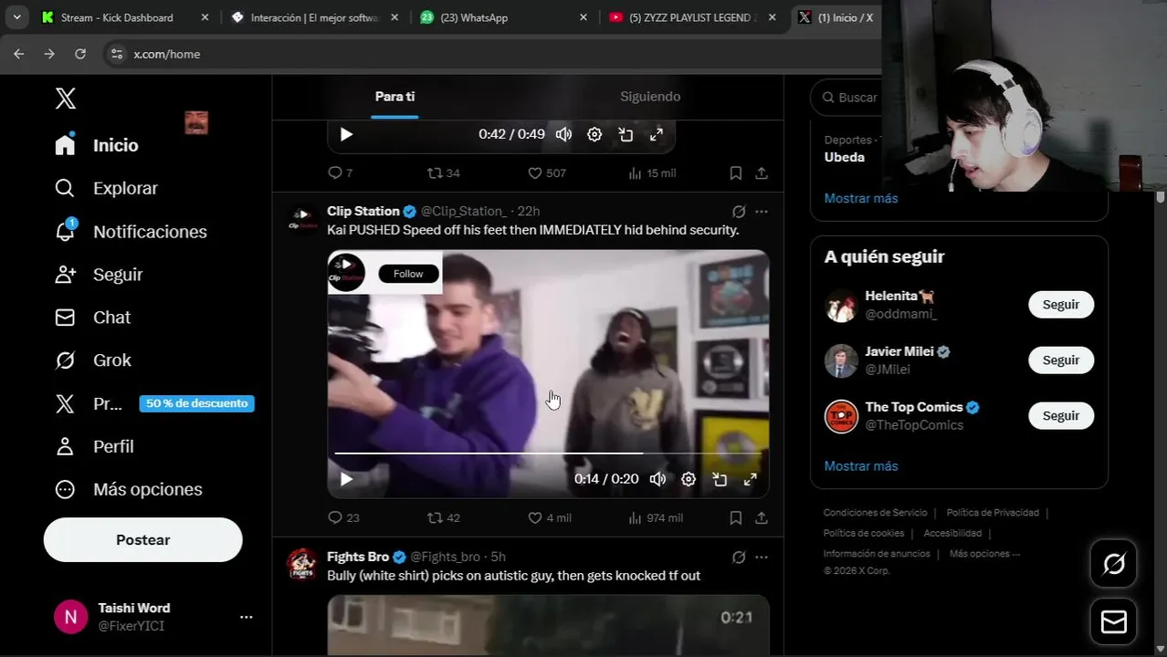The image size is (1167, 657).
Task: Follow Helenita with Seguir button
Action: click(1061, 305)
